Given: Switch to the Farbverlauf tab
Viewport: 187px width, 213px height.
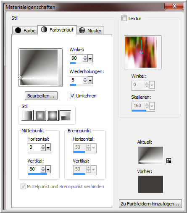Looking at the screenshot, I should [x=57, y=30].
